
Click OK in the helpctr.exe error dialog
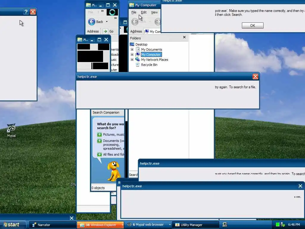pos(253,26)
